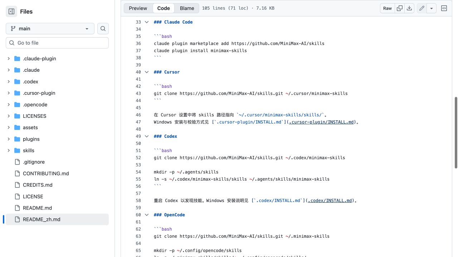The height and width of the screenshot is (257, 458).
Task: Open the .codex folder
Action: point(30,81)
